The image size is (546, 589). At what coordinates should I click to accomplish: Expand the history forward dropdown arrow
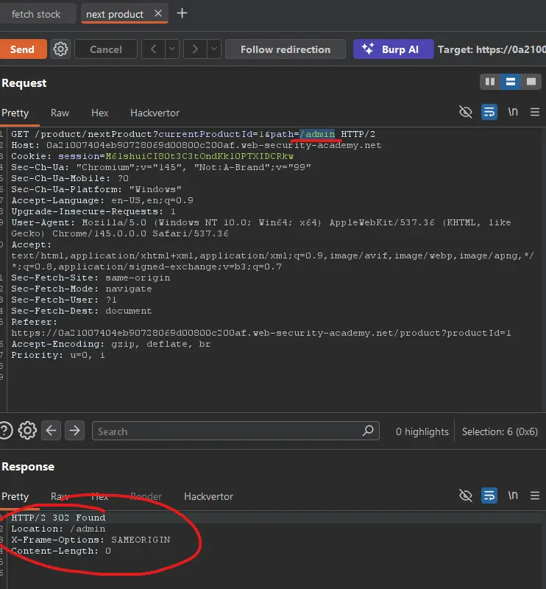214,49
